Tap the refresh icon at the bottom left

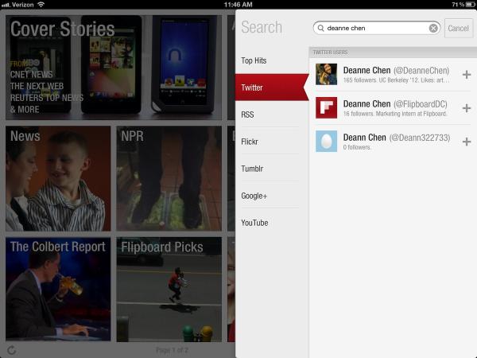pos(12,350)
